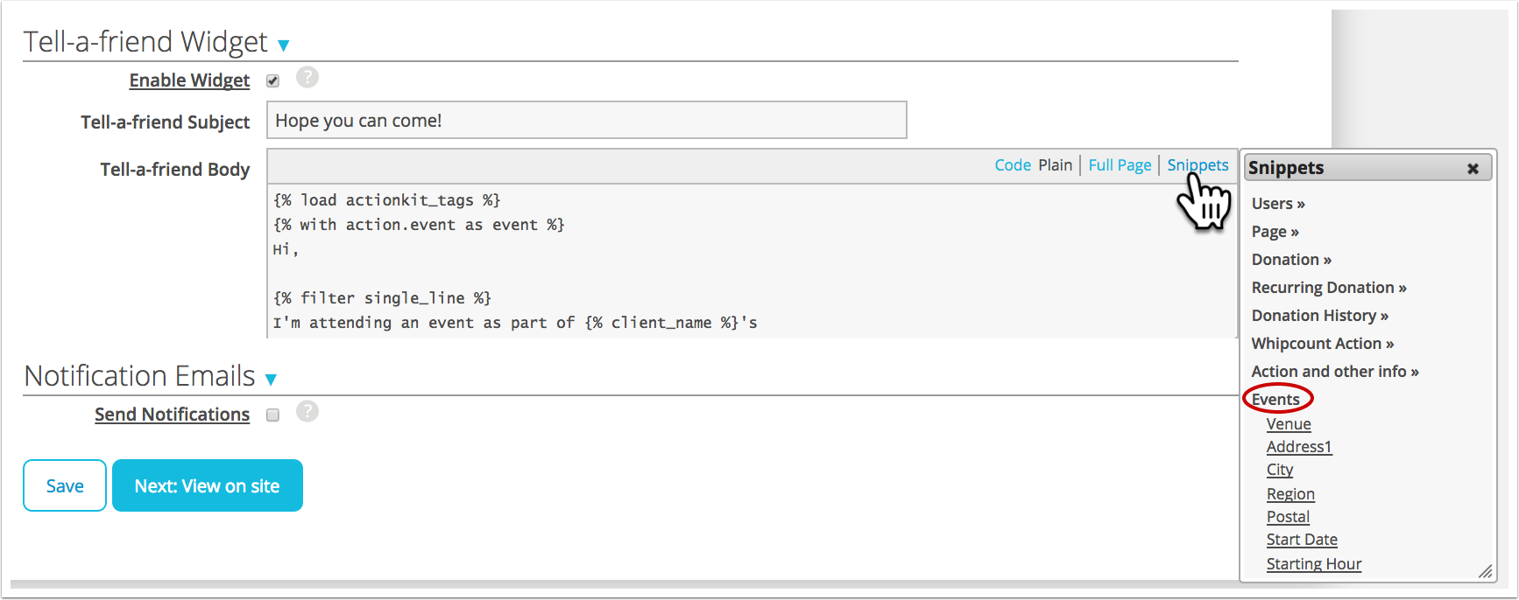This screenshot has width=1519, height=600.
Task: Click help icon next to Enable Widget
Action: [x=307, y=78]
